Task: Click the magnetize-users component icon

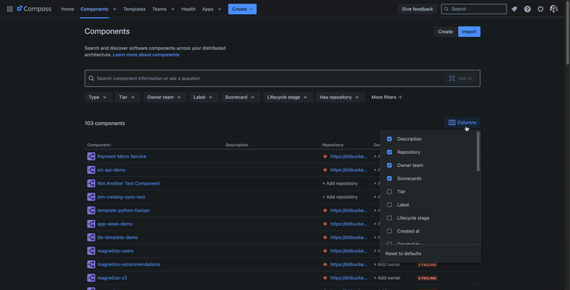Action: [91, 251]
